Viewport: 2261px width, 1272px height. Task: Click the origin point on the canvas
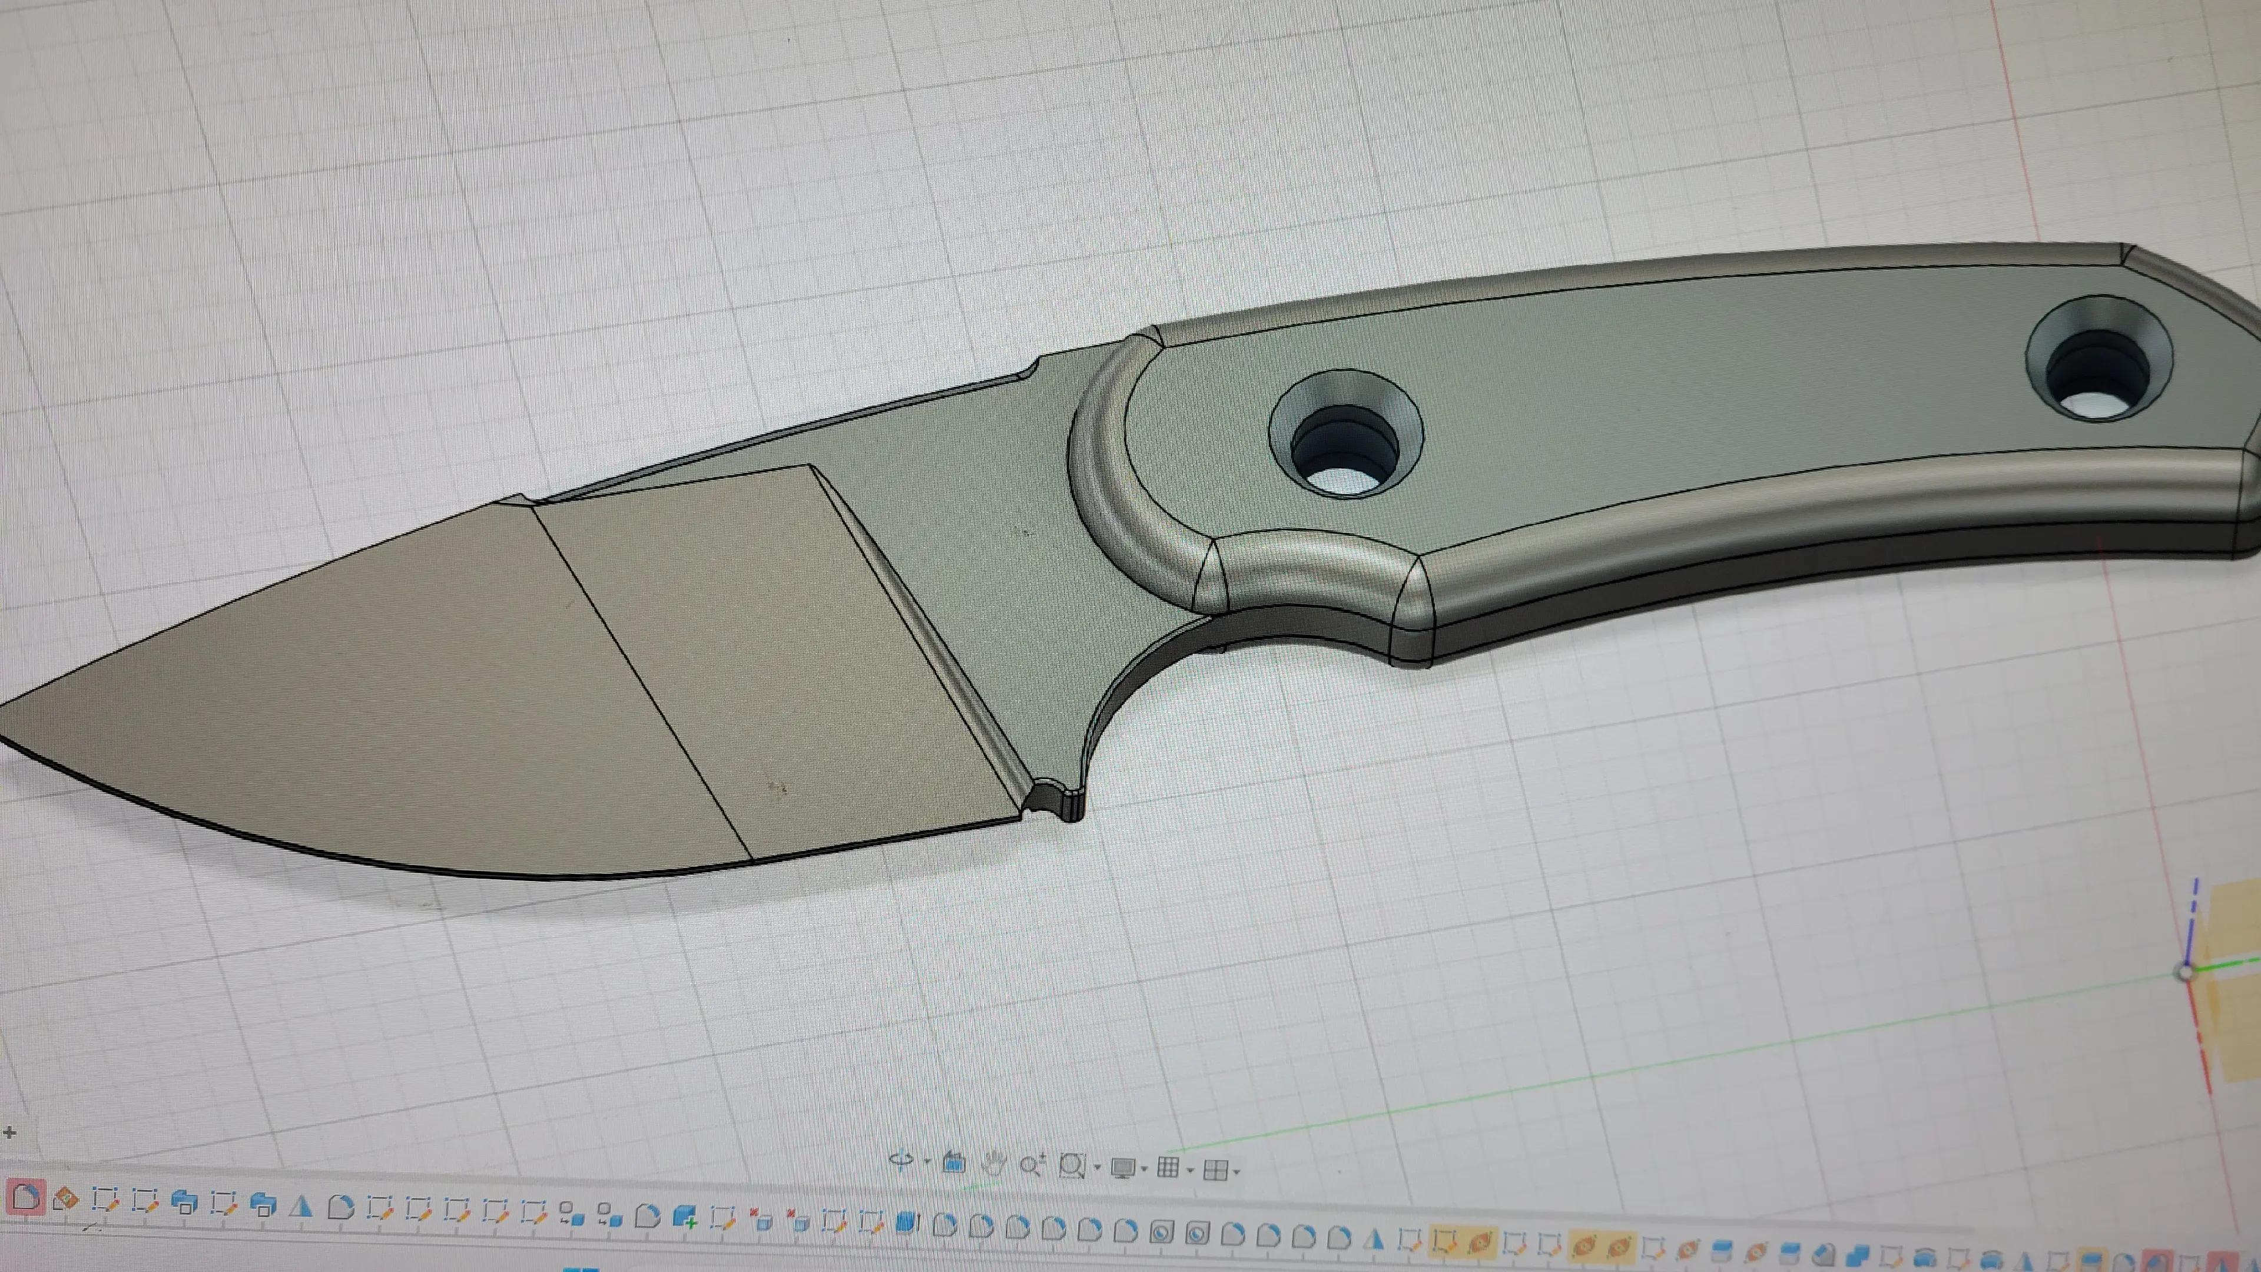2186,972
